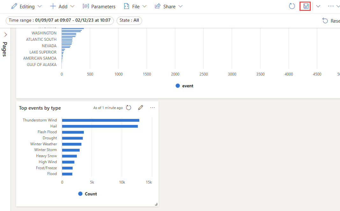This screenshot has width=340, height=211.
Task: Click the Editing pencil icon
Action: [14, 6]
